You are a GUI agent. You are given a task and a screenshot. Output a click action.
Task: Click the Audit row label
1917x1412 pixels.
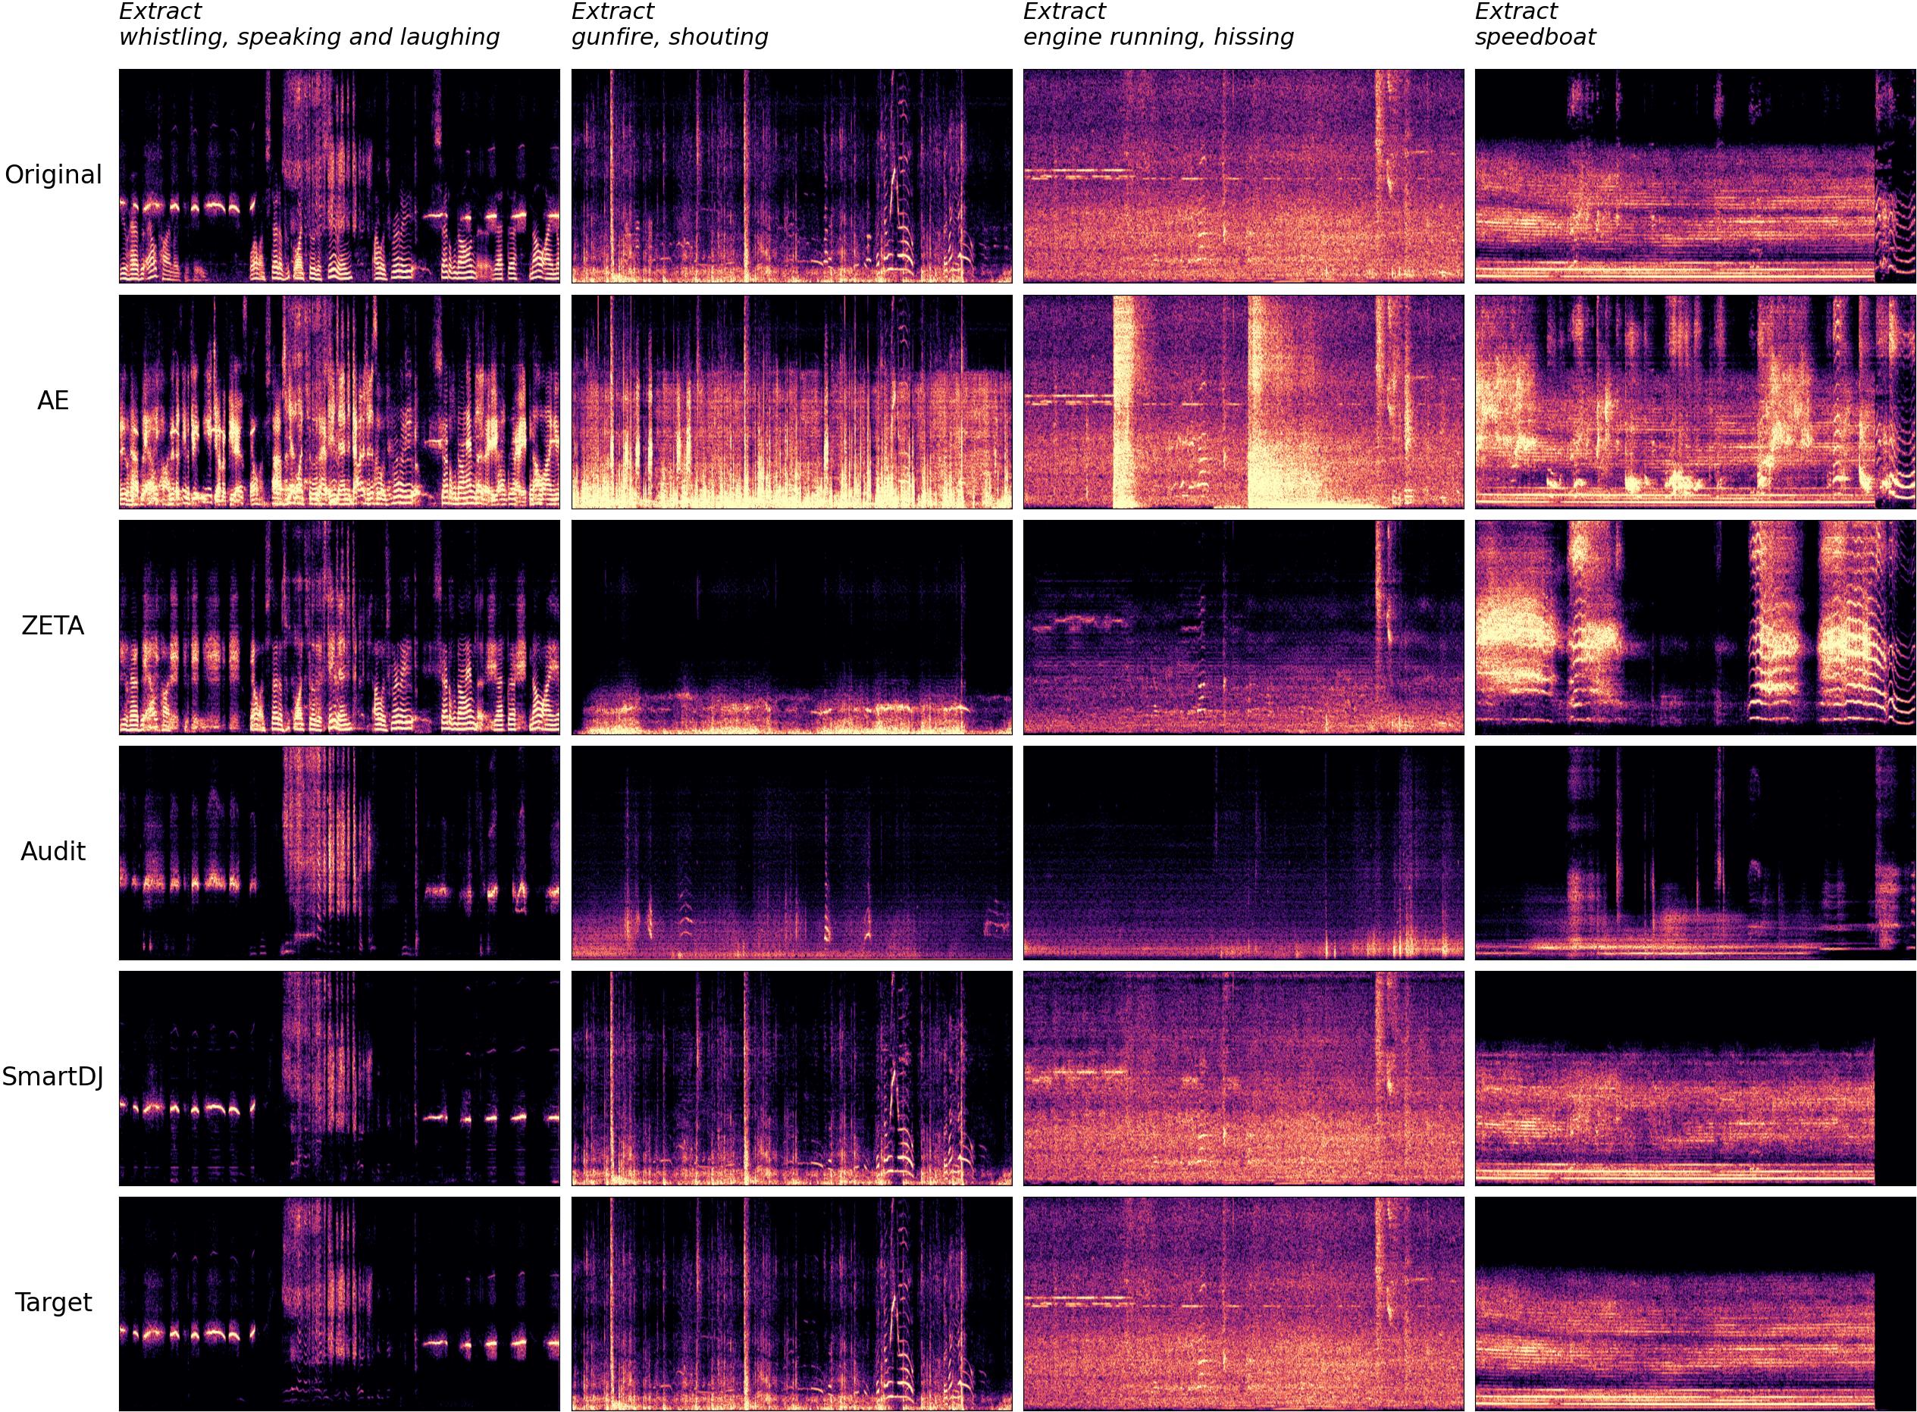tap(53, 852)
